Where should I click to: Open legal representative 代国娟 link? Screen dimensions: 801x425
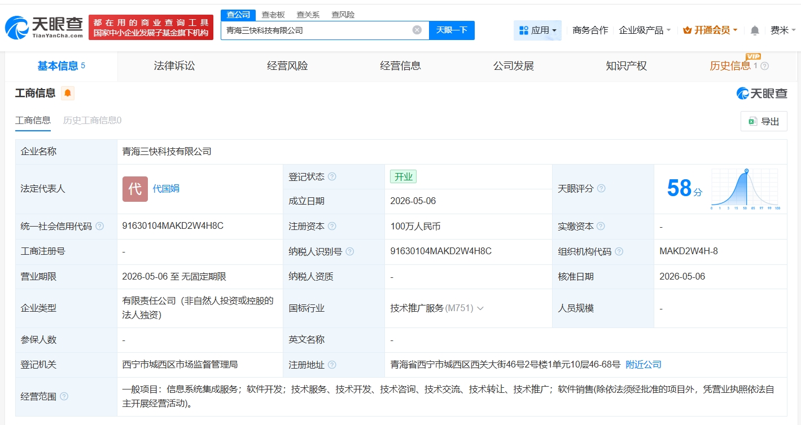(x=166, y=189)
